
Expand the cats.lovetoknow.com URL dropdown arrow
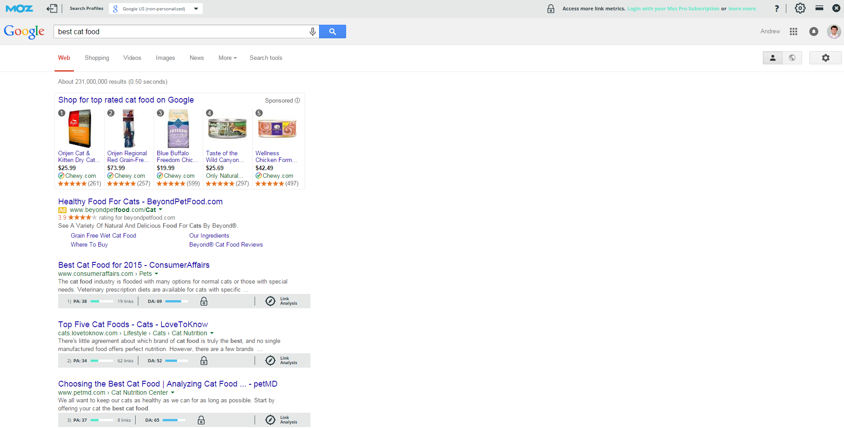[212, 333]
